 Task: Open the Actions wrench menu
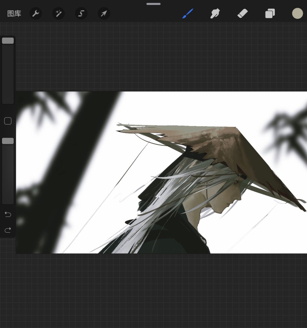tap(36, 13)
